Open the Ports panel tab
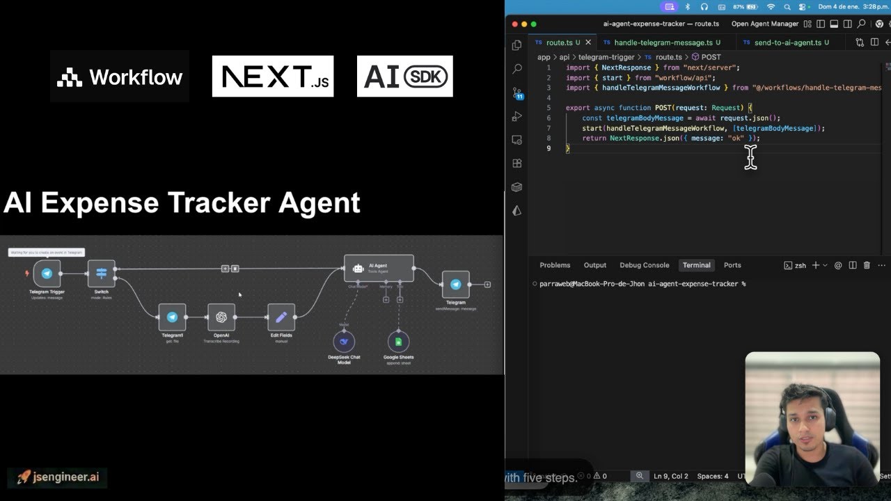Image resolution: width=891 pixels, height=501 pixels. 732,265
